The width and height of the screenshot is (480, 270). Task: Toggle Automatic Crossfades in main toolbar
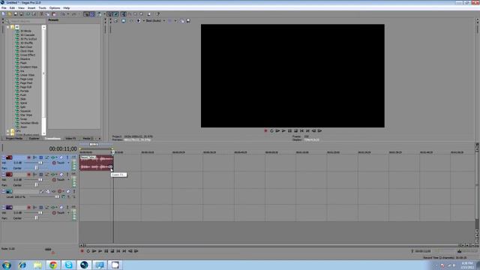click(x=92, y=14)
